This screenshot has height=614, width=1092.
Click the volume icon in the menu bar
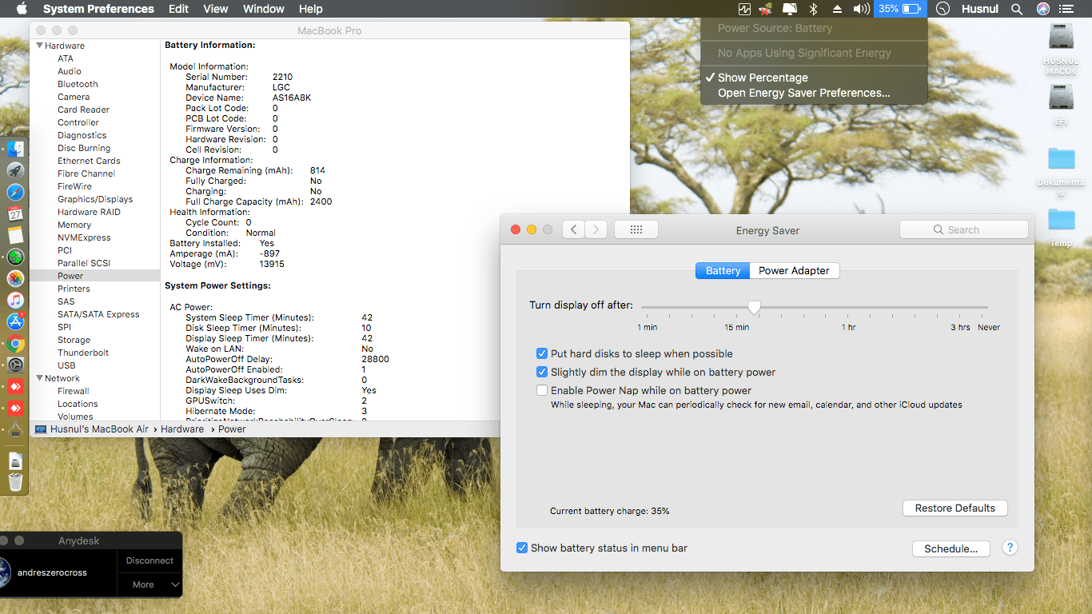(861, 9)
